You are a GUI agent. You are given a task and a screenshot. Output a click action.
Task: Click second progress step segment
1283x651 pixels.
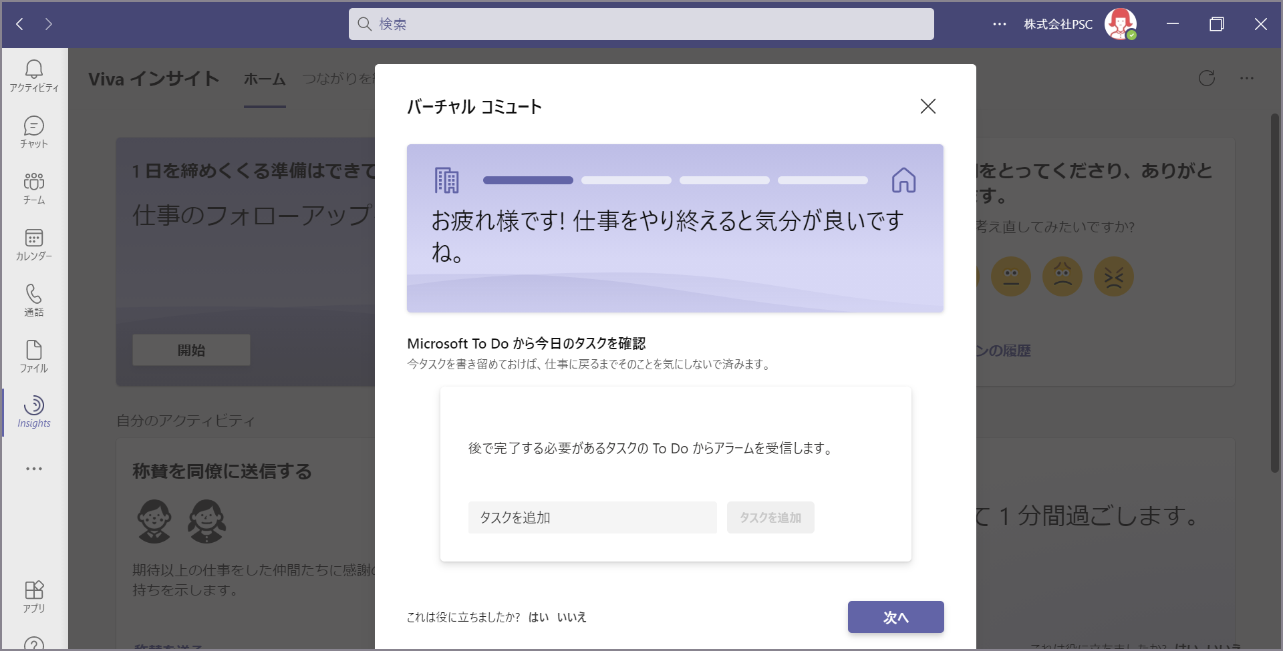coord(626,180)
